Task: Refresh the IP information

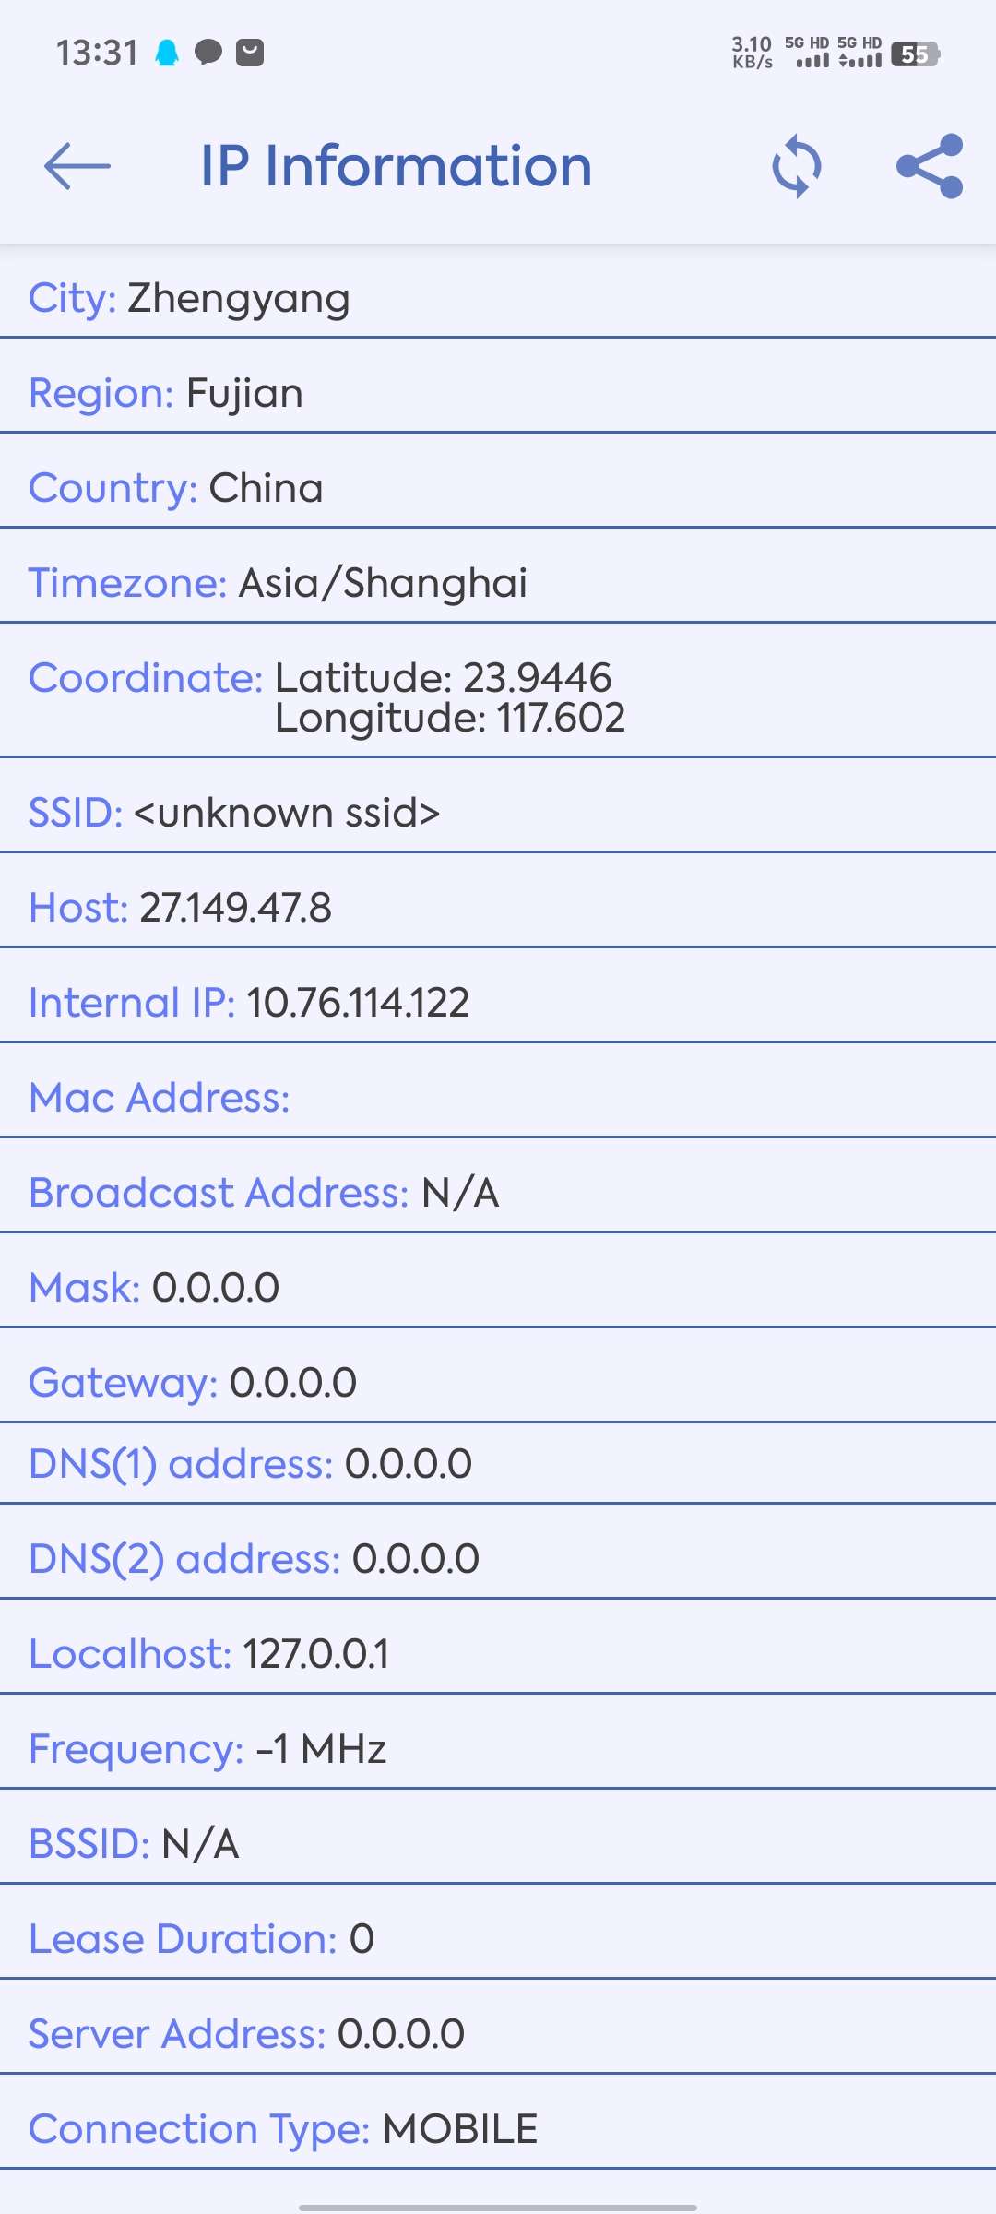Action: pos(797,166)
